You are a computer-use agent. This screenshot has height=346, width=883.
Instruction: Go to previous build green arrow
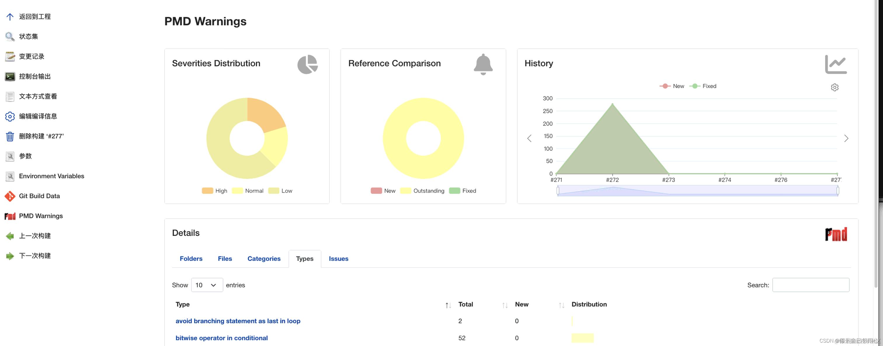pos(10,236)
